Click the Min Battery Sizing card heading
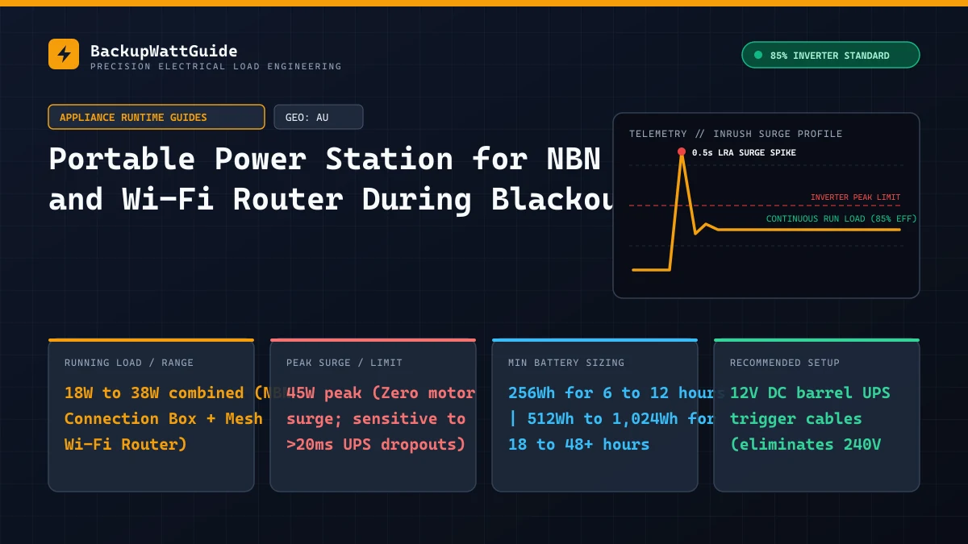Viewport: 968px width, 544px height. click(566, 363)
